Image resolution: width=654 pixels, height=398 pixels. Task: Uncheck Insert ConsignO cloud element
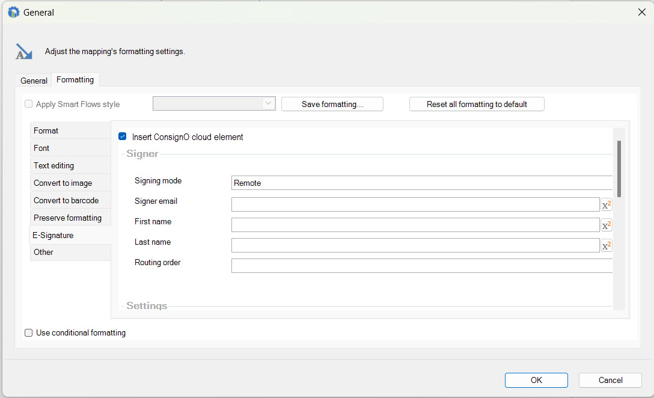(x=122, y=136)
